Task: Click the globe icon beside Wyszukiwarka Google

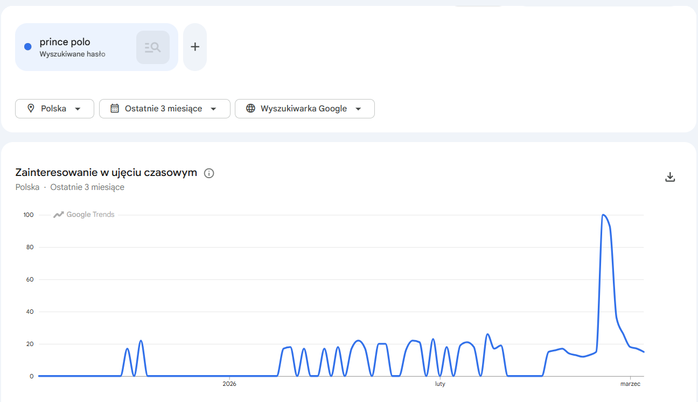Action: coord(250,108)
